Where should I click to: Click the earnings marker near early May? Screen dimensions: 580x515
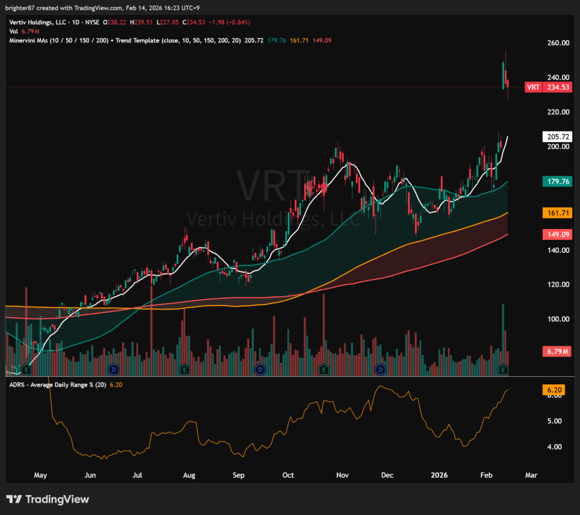pyautogui.click(x=25, y=370)
